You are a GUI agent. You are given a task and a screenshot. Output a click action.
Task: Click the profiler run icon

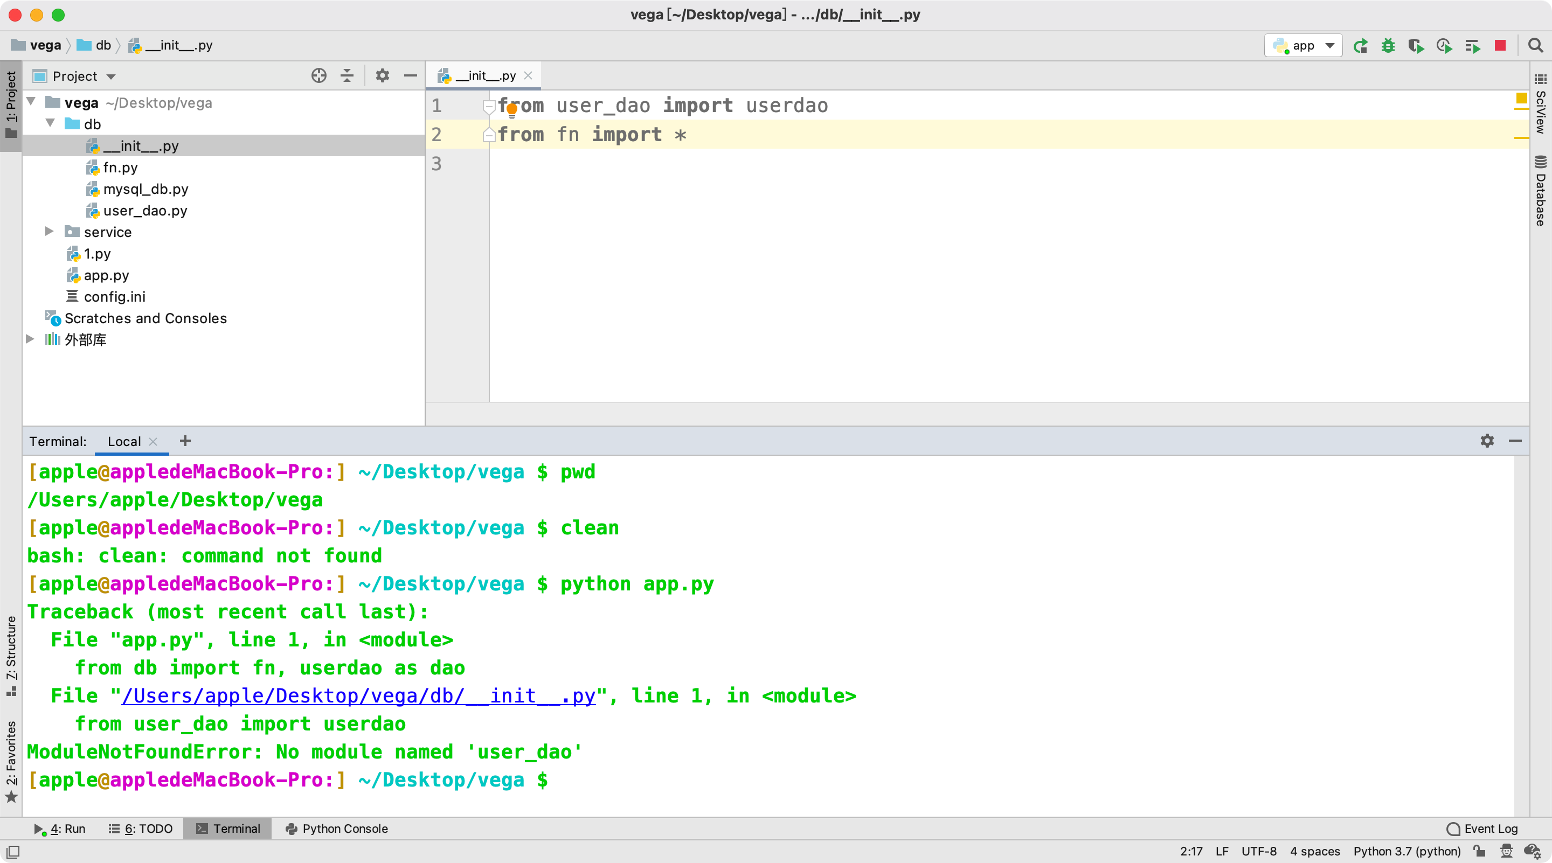tap(1444, 46)
